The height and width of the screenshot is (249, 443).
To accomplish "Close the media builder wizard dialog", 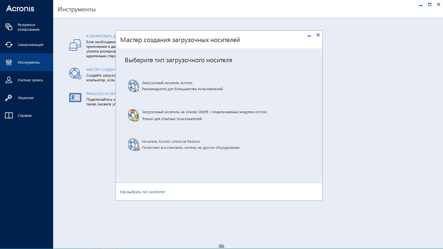I will pos(318,35).
